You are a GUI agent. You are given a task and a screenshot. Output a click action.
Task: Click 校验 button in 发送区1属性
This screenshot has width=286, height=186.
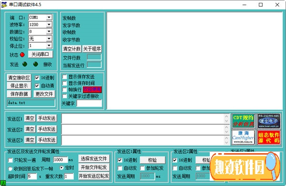153,160
